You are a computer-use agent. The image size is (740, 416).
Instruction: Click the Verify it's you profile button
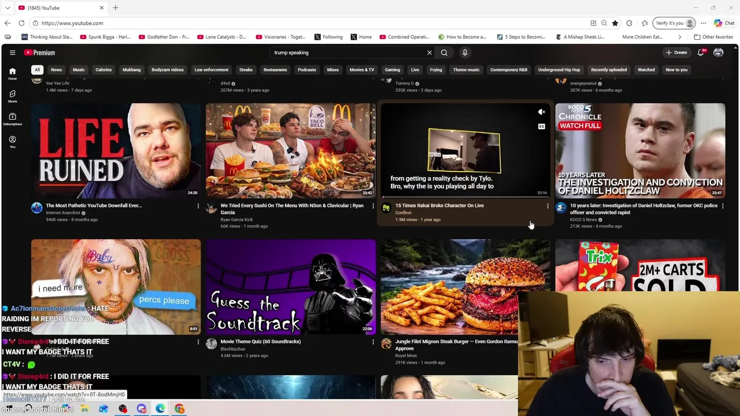(674, 23)
